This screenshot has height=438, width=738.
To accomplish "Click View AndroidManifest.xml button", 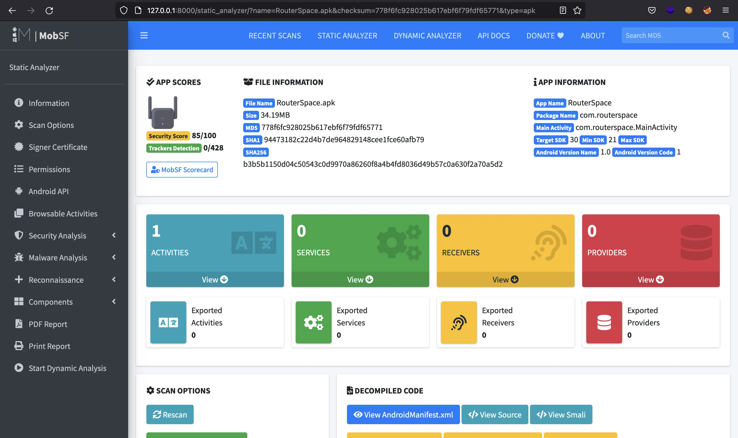I will click(403, 414).
